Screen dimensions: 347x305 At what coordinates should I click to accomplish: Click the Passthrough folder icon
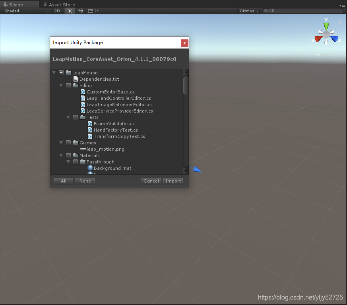83,162
